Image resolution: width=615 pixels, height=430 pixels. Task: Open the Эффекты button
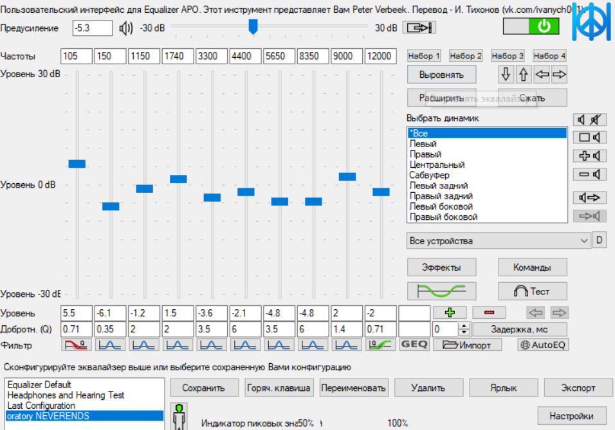(442, 267)
